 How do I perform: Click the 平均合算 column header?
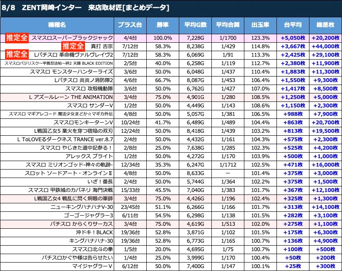[228, 25]
